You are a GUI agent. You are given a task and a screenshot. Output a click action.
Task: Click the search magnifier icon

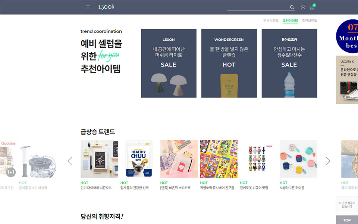pos(292,7)
